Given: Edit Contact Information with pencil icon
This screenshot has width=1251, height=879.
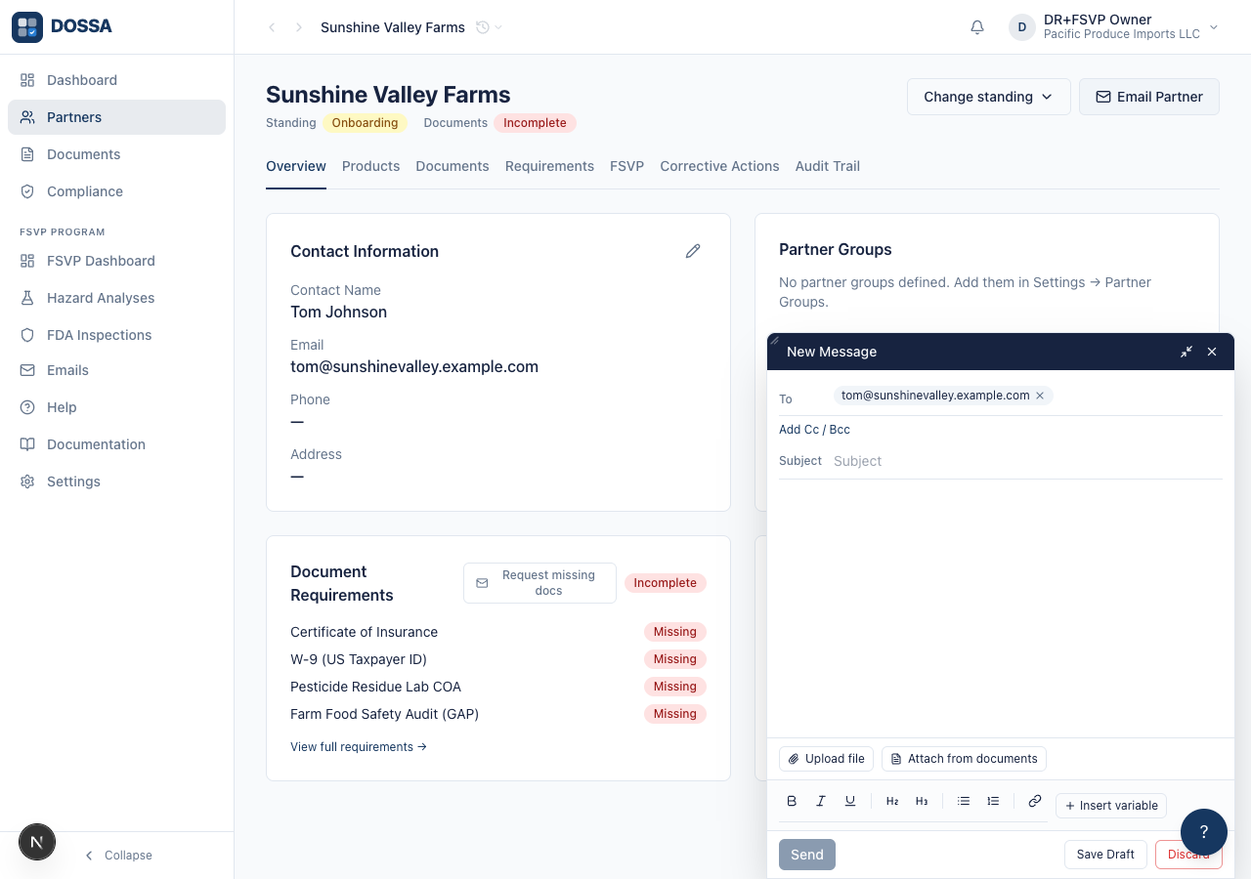Looking at the screenshot, I should (x=693, y=251).
